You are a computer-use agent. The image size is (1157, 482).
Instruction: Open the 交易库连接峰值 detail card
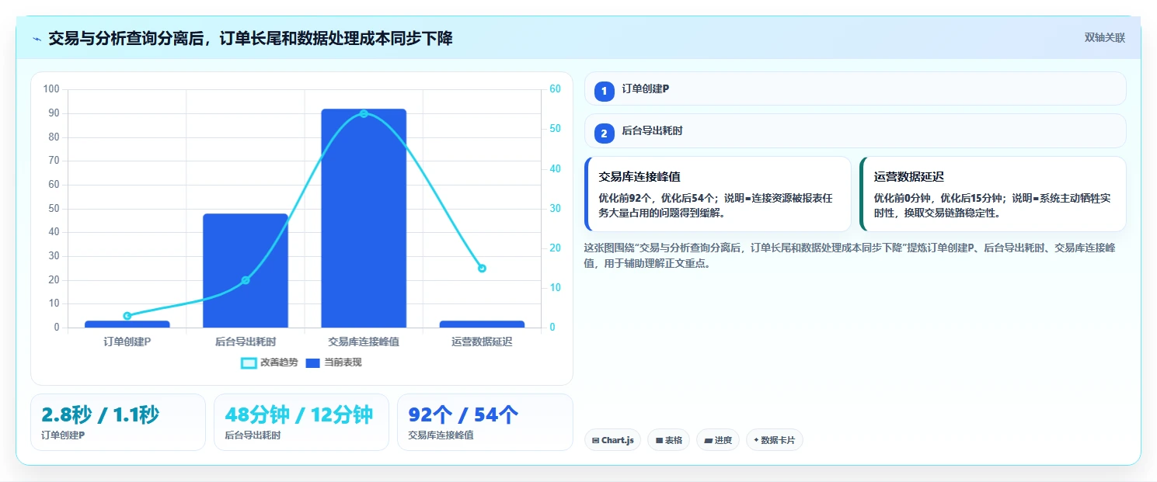click(718, 194)
